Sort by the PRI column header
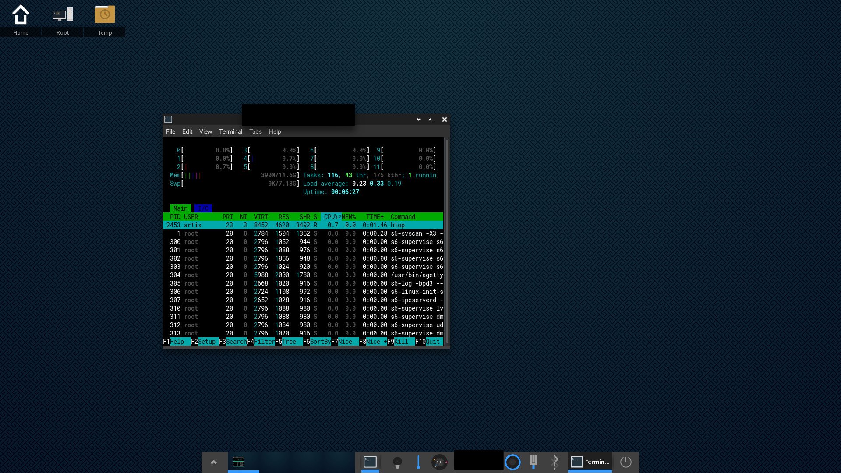Image resolution: width=841 pixels, height=473 pixels. [x=228, y=217]
